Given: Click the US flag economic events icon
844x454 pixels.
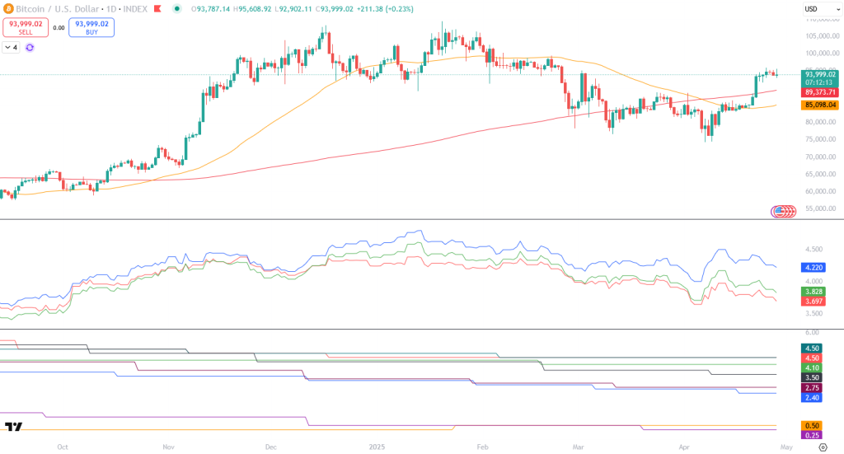Looking at the screenshot, I should point(779,212).
